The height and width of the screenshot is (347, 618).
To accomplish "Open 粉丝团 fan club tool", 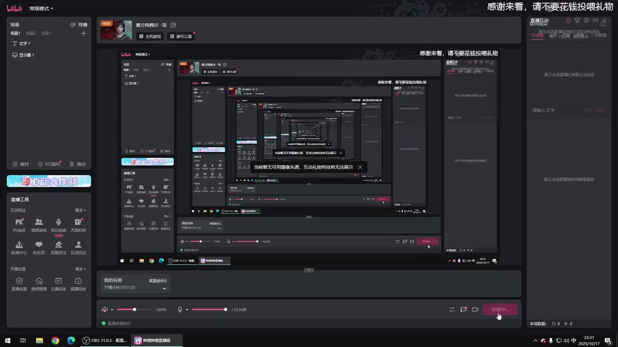I will click(39, 248).
